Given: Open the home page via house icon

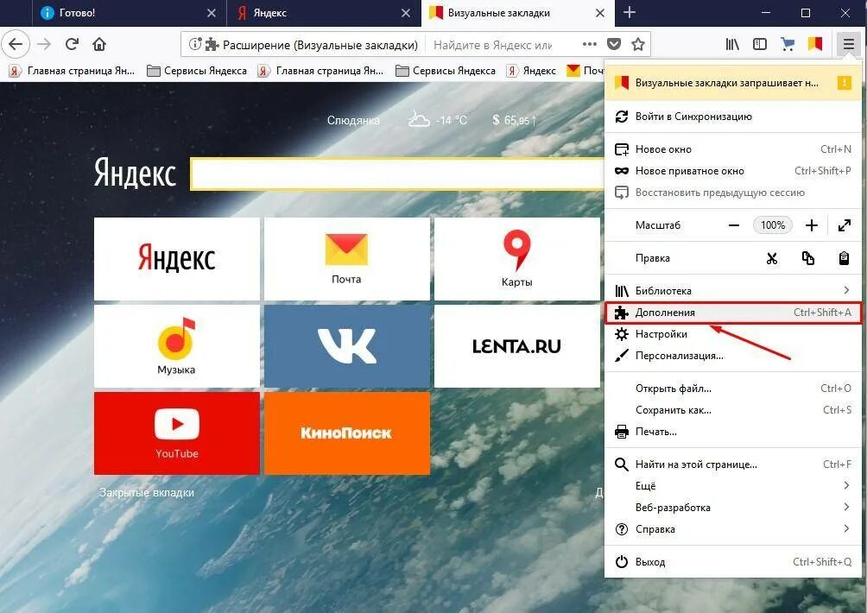Looking at the screenshot, I should [99, 44].
